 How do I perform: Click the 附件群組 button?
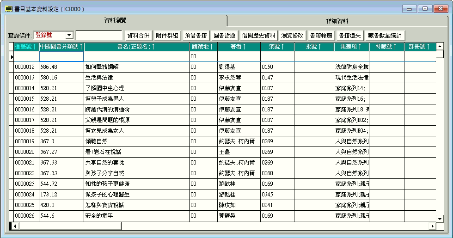[167, 36]
